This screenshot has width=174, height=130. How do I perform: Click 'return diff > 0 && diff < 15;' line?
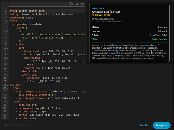coord(42,38)
